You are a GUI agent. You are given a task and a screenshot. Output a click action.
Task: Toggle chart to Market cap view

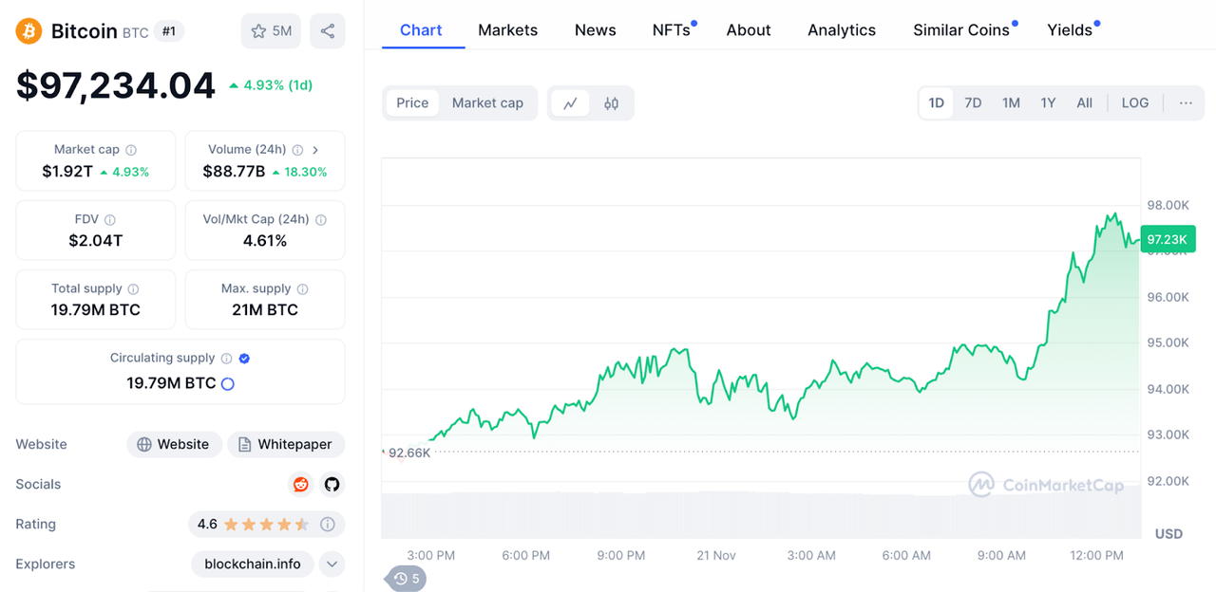point(487,103)
